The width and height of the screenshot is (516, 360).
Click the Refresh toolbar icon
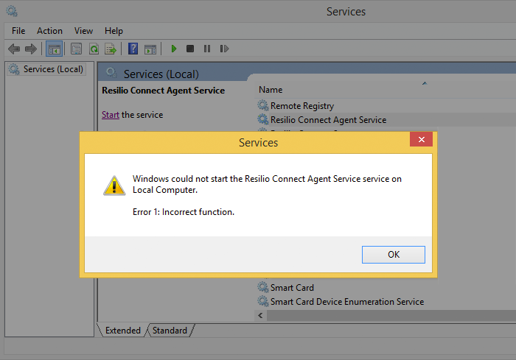(94, 49)
